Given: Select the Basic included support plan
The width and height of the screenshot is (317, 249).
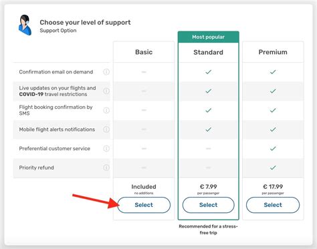Looking at the screenshot, I should click(144, 205).
